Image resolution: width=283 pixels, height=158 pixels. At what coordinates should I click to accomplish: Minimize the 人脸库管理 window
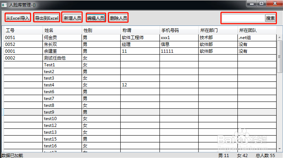[252, 4]
